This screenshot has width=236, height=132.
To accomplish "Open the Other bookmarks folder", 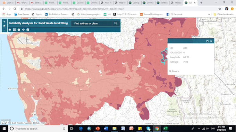I will pos(224,14).
